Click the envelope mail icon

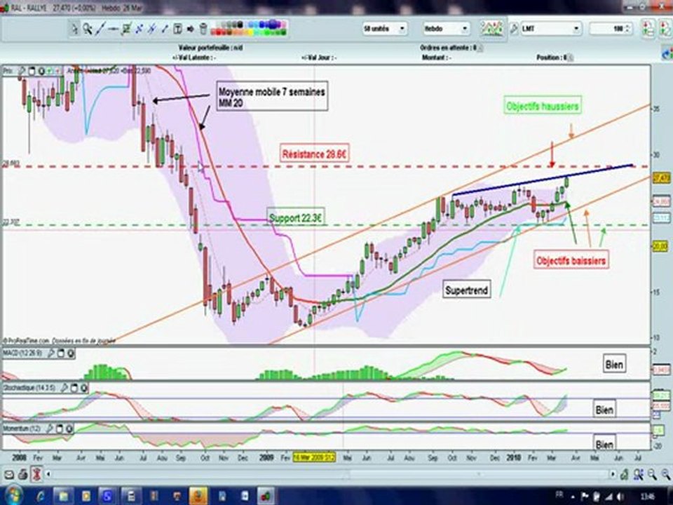[9, 474]
